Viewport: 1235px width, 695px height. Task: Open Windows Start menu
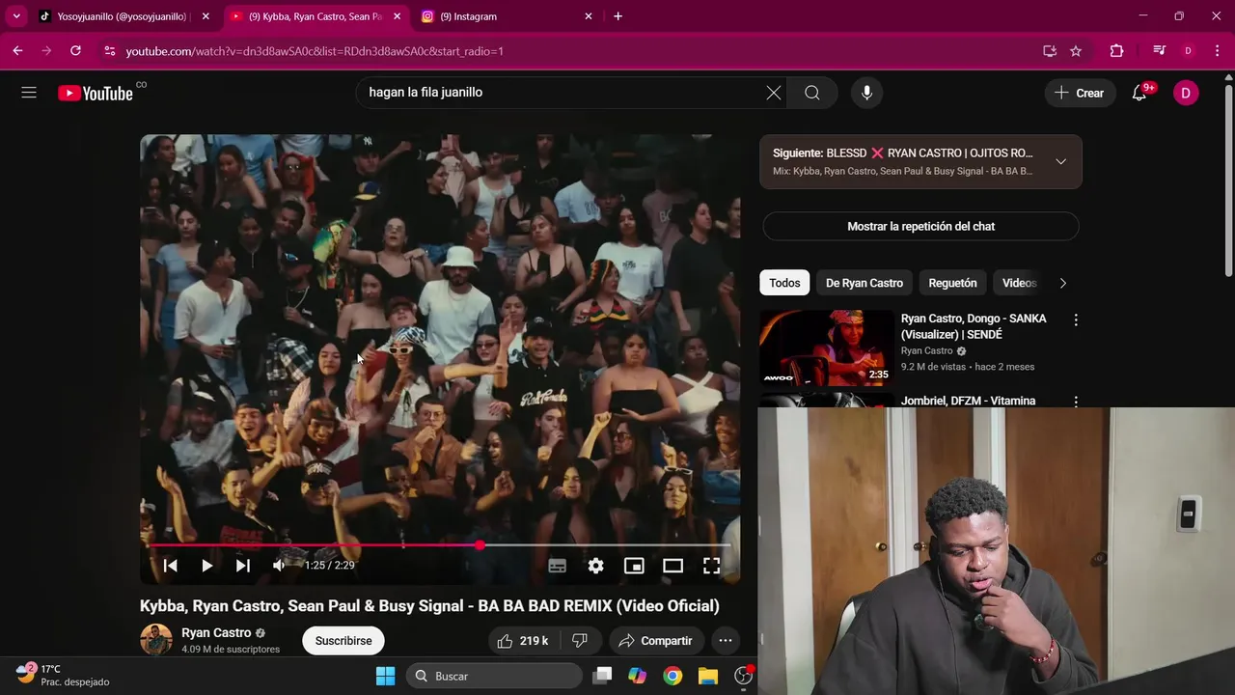(385, 676)
